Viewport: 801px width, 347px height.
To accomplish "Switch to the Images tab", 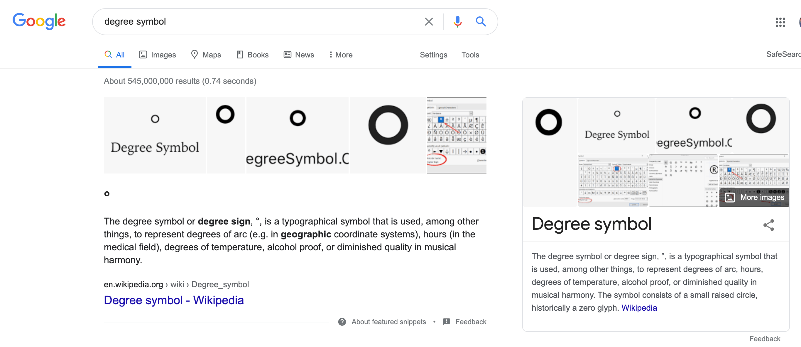I will click(x=157, y=55).
